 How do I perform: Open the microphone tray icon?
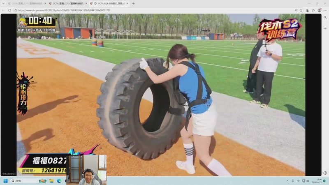[293, 181]
